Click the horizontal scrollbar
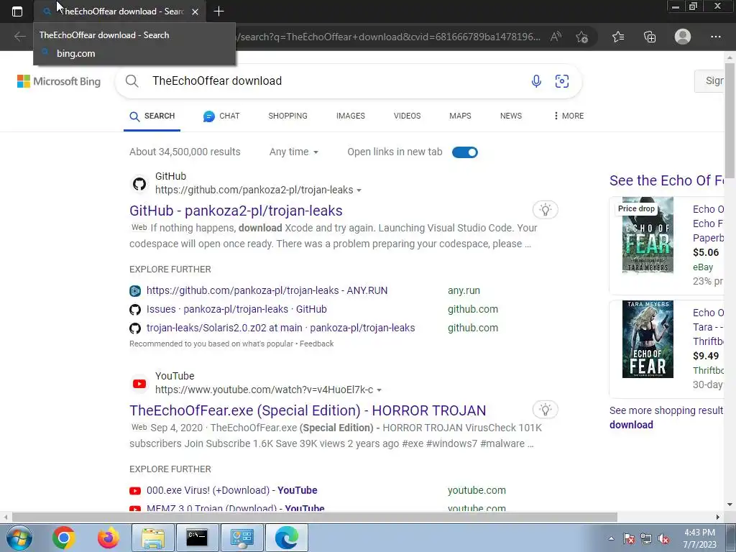736x552 pixels. [x=315, y=517]
